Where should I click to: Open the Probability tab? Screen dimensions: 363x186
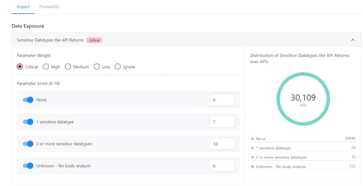tap(49, 7)
